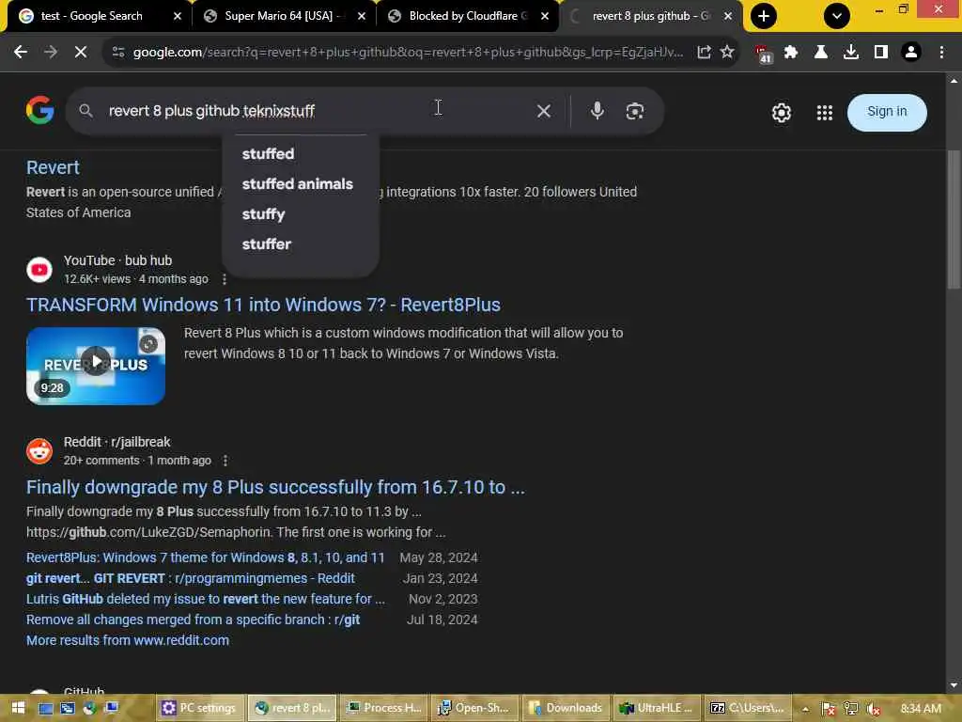Open the Google apps grid

(x=825, y=113)
